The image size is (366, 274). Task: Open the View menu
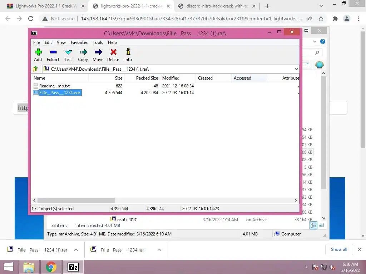61,42
